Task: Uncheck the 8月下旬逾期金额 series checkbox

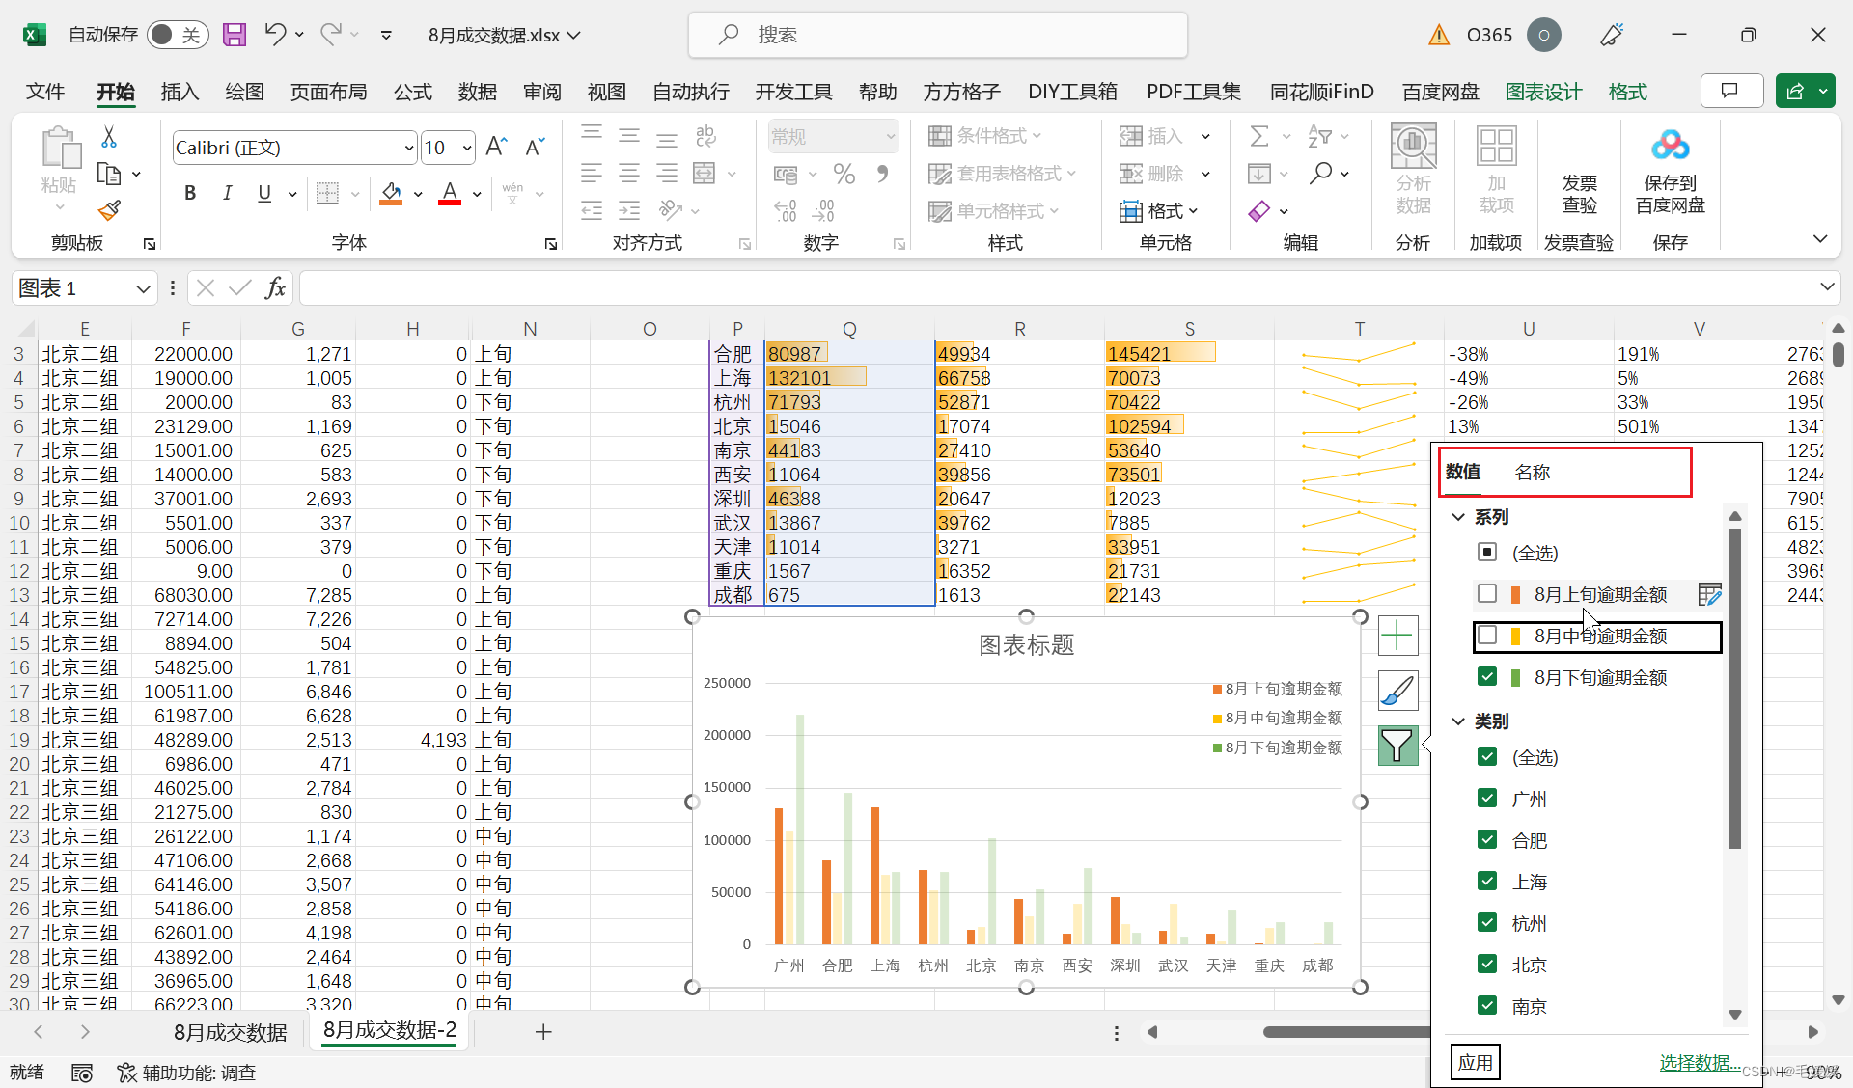Action: pyautogui.click(x=1487, y=677)
